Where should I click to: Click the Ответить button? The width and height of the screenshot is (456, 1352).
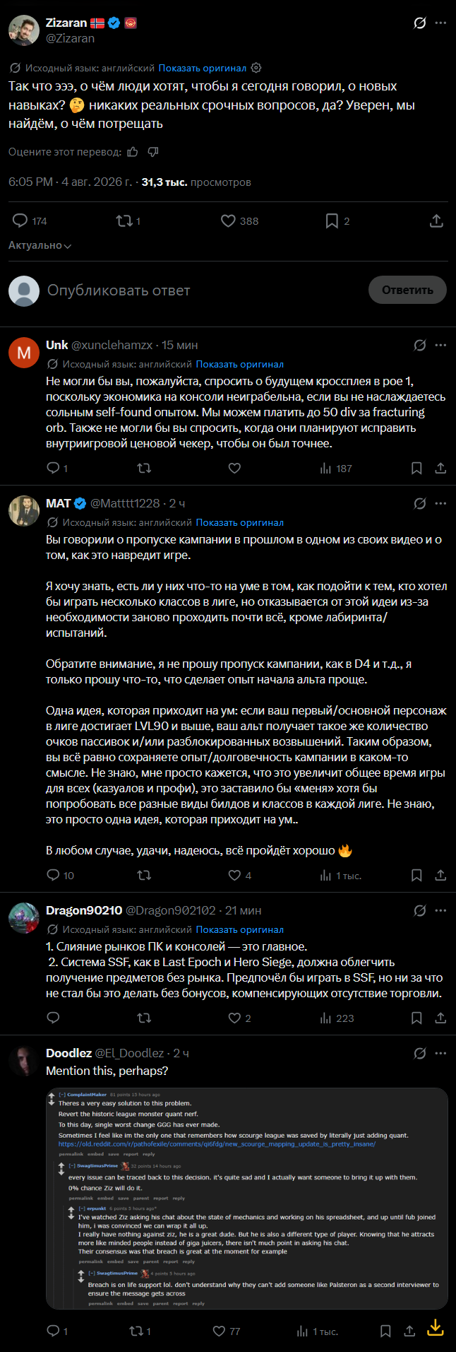[x=407, y=290]
